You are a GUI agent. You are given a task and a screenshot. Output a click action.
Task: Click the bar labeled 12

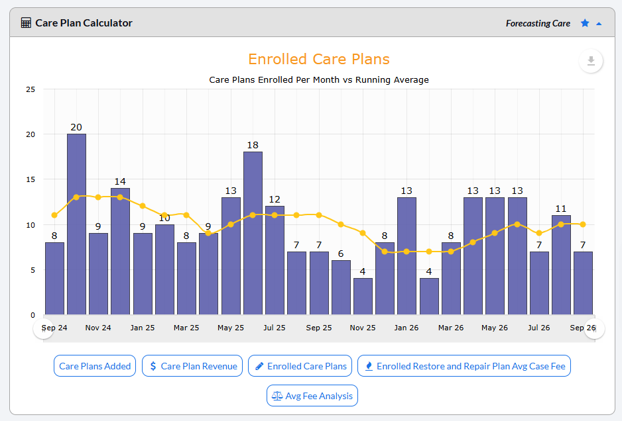pos(275,260)
